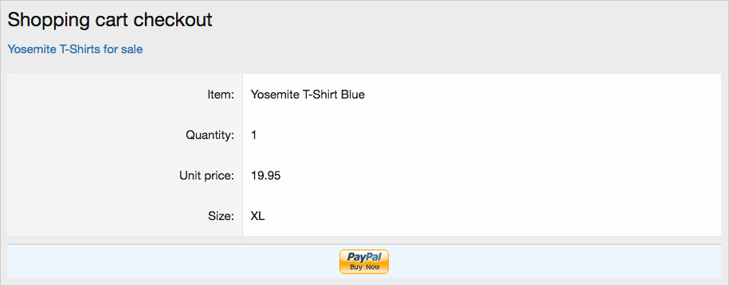This screenshot has width=729, height=286.
Task: Click the Size label
Action: pos(222,216)
